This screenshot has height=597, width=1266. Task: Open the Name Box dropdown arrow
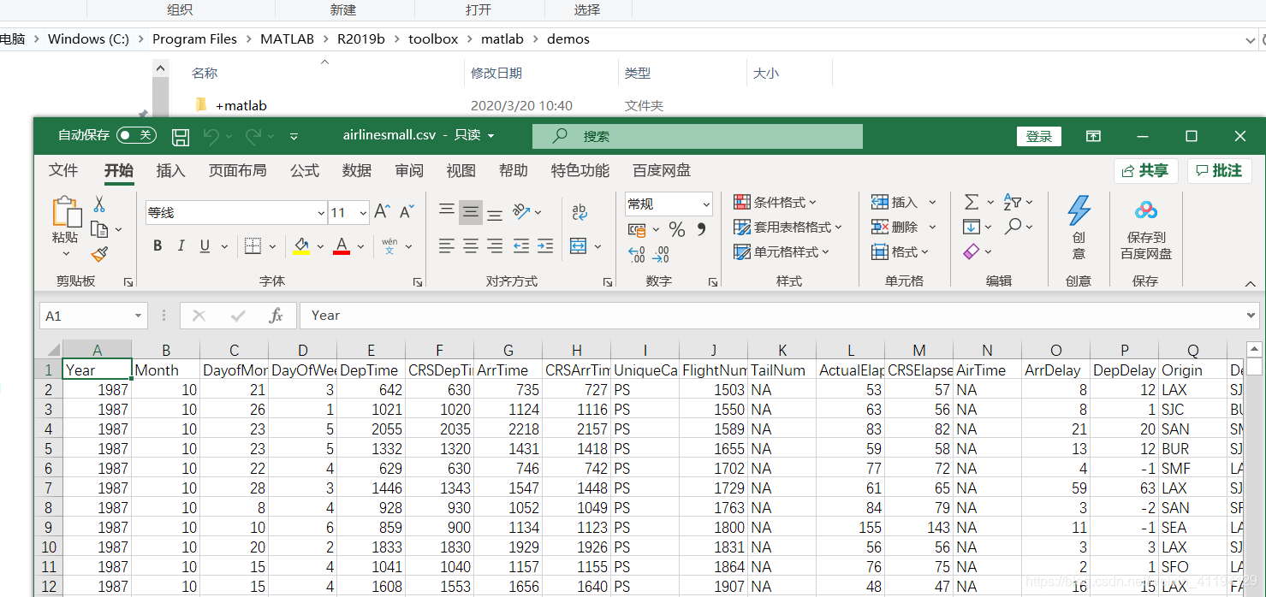click(138, 316)
